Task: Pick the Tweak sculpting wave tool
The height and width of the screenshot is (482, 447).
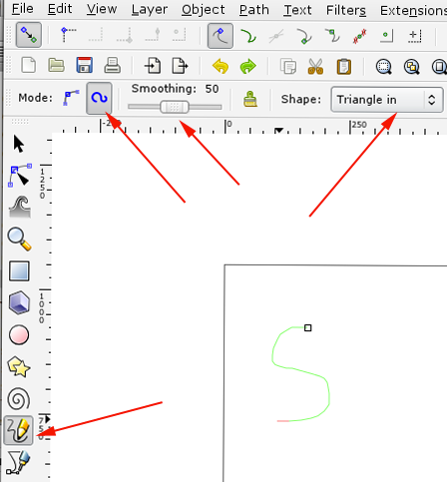Action: click(x=20, y=207)
